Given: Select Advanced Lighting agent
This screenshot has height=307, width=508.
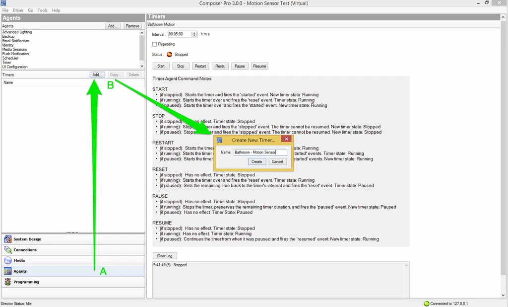Looking at the screenshot, I should tap(17, 32).
